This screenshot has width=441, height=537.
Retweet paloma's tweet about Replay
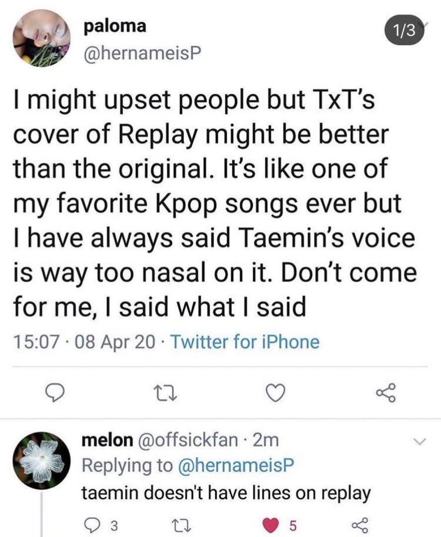tap(166, 393)
